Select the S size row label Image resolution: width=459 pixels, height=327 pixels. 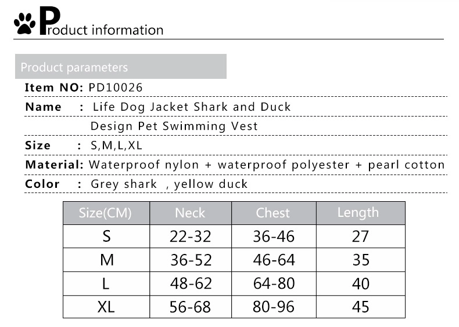pyautogui.click(x=106, y=236)
